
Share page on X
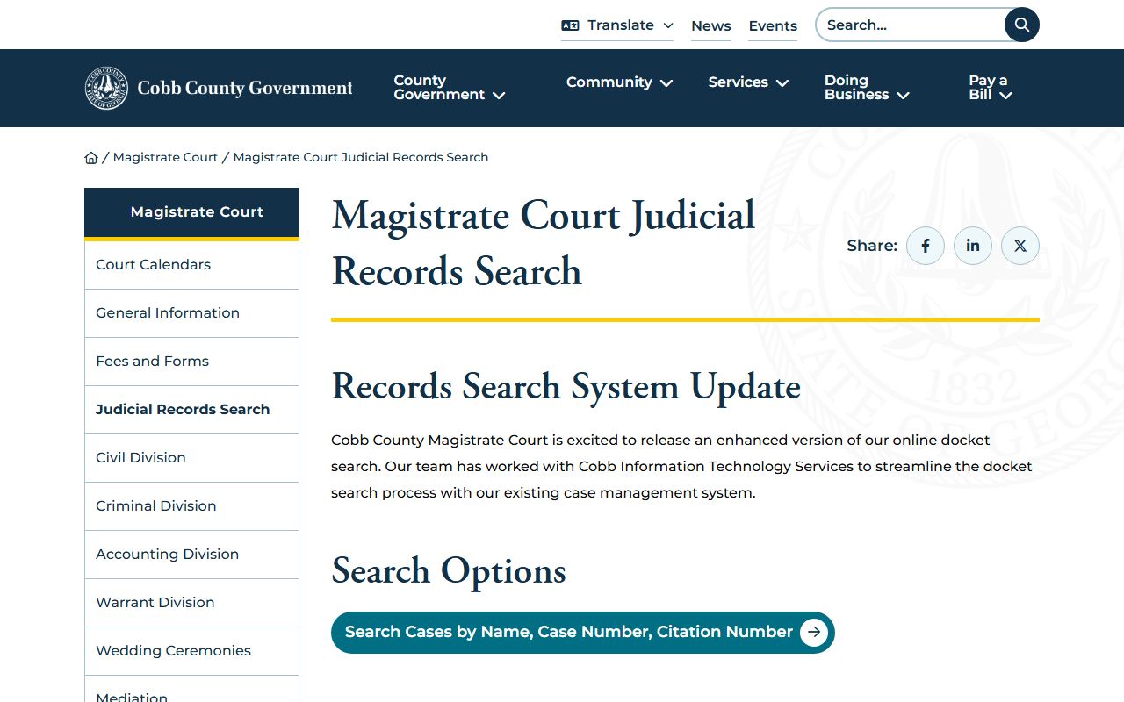click(x=1020, y=246)
